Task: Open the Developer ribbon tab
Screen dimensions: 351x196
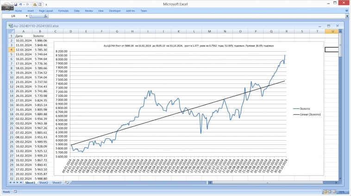Action: pyautogui.click(x=115, y=11)
